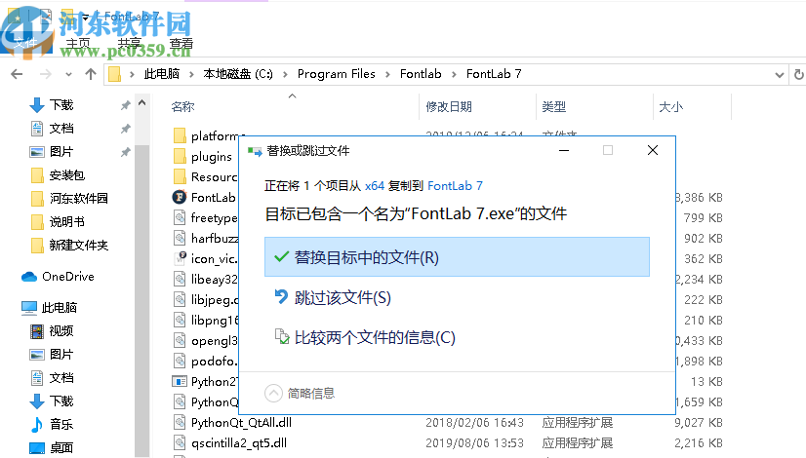Viewport: 806px width, 458px height.
Task: Click pin icon beside pinned 文档
Action: [126, 129]
